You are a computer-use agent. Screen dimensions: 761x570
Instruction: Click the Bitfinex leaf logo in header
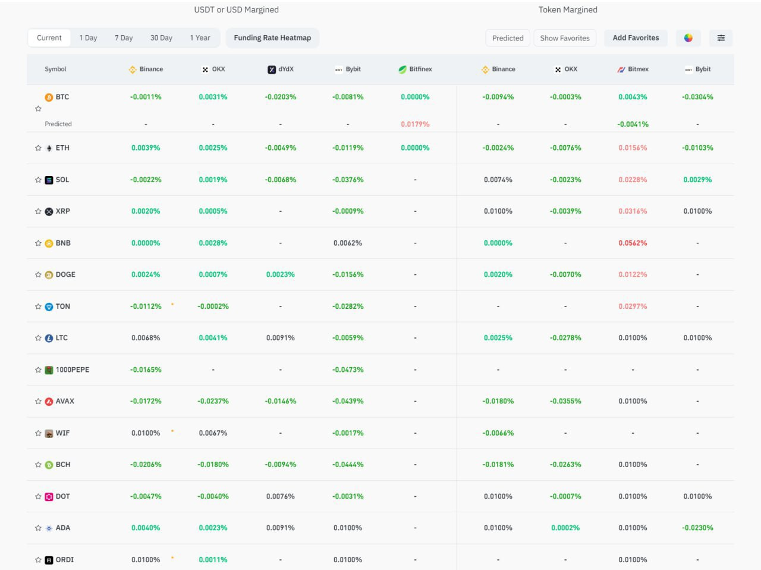[402, 70]
